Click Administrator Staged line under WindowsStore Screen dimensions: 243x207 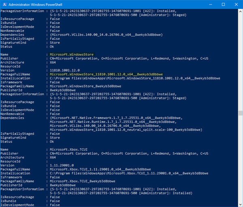click(x=118, y=98)
